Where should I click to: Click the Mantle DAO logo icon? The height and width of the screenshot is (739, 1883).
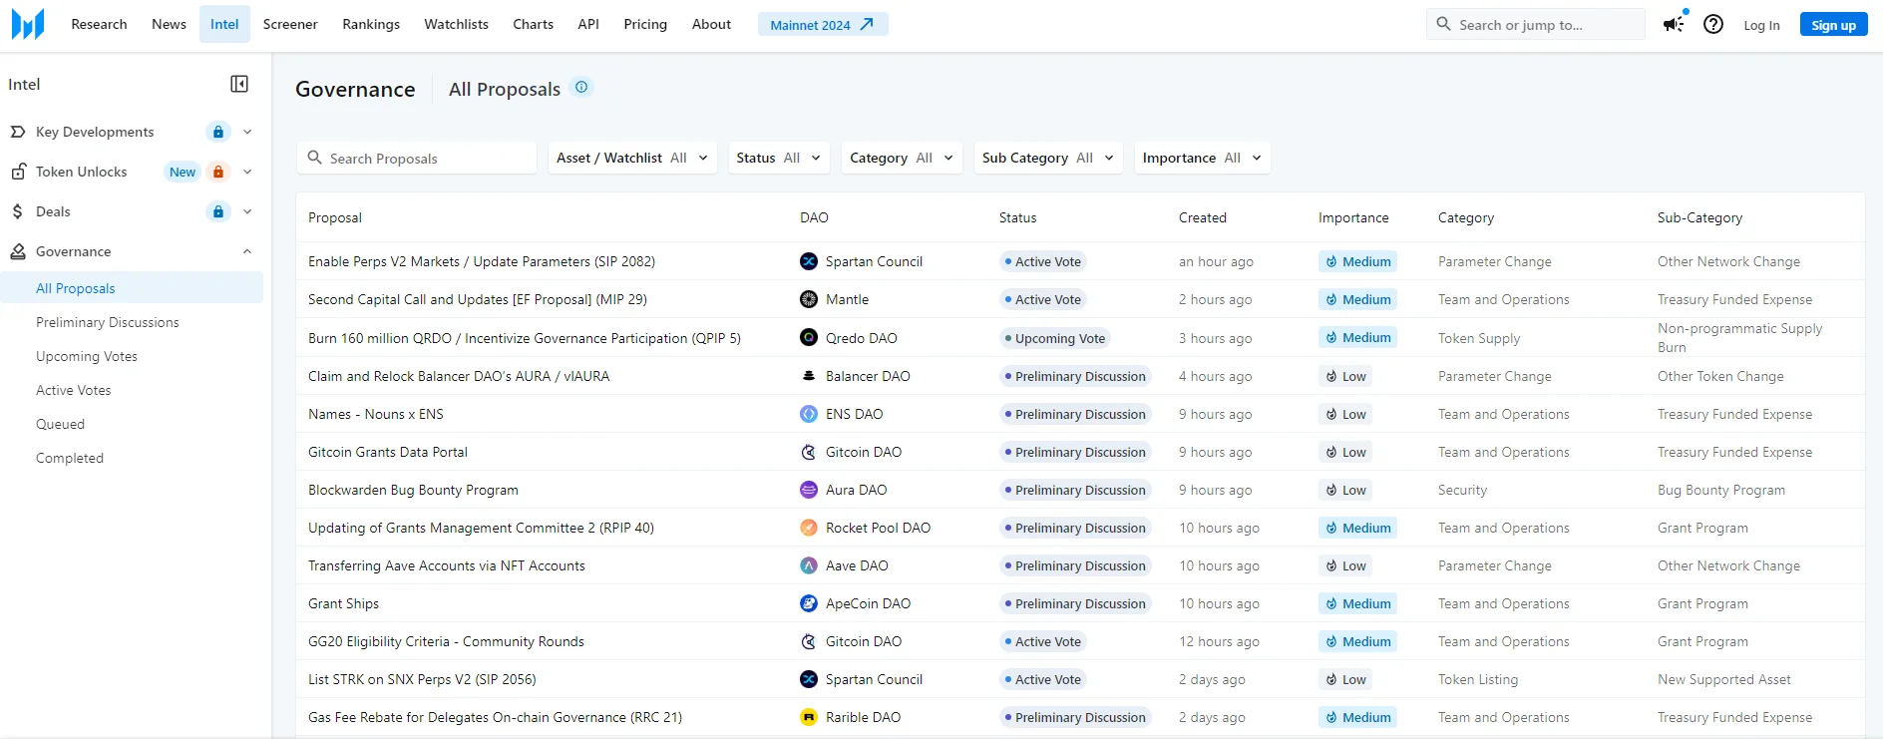tap(809, 299)
